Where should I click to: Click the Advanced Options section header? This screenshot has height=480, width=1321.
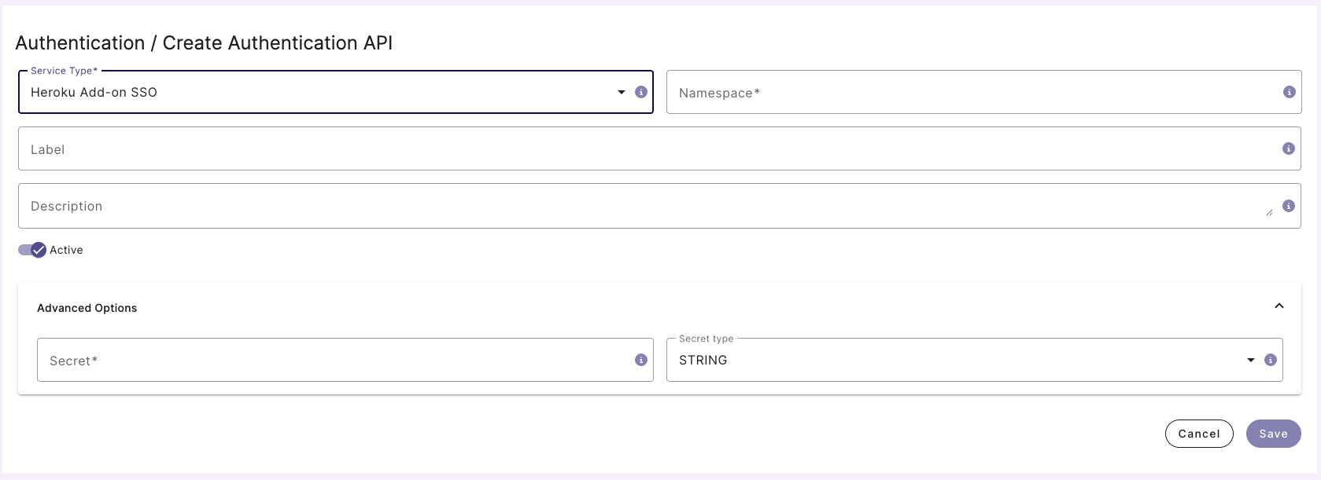point(87,308)
